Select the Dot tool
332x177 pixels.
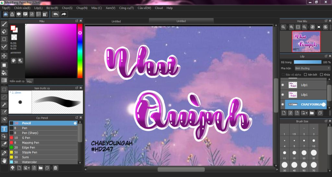pos(4,47)
